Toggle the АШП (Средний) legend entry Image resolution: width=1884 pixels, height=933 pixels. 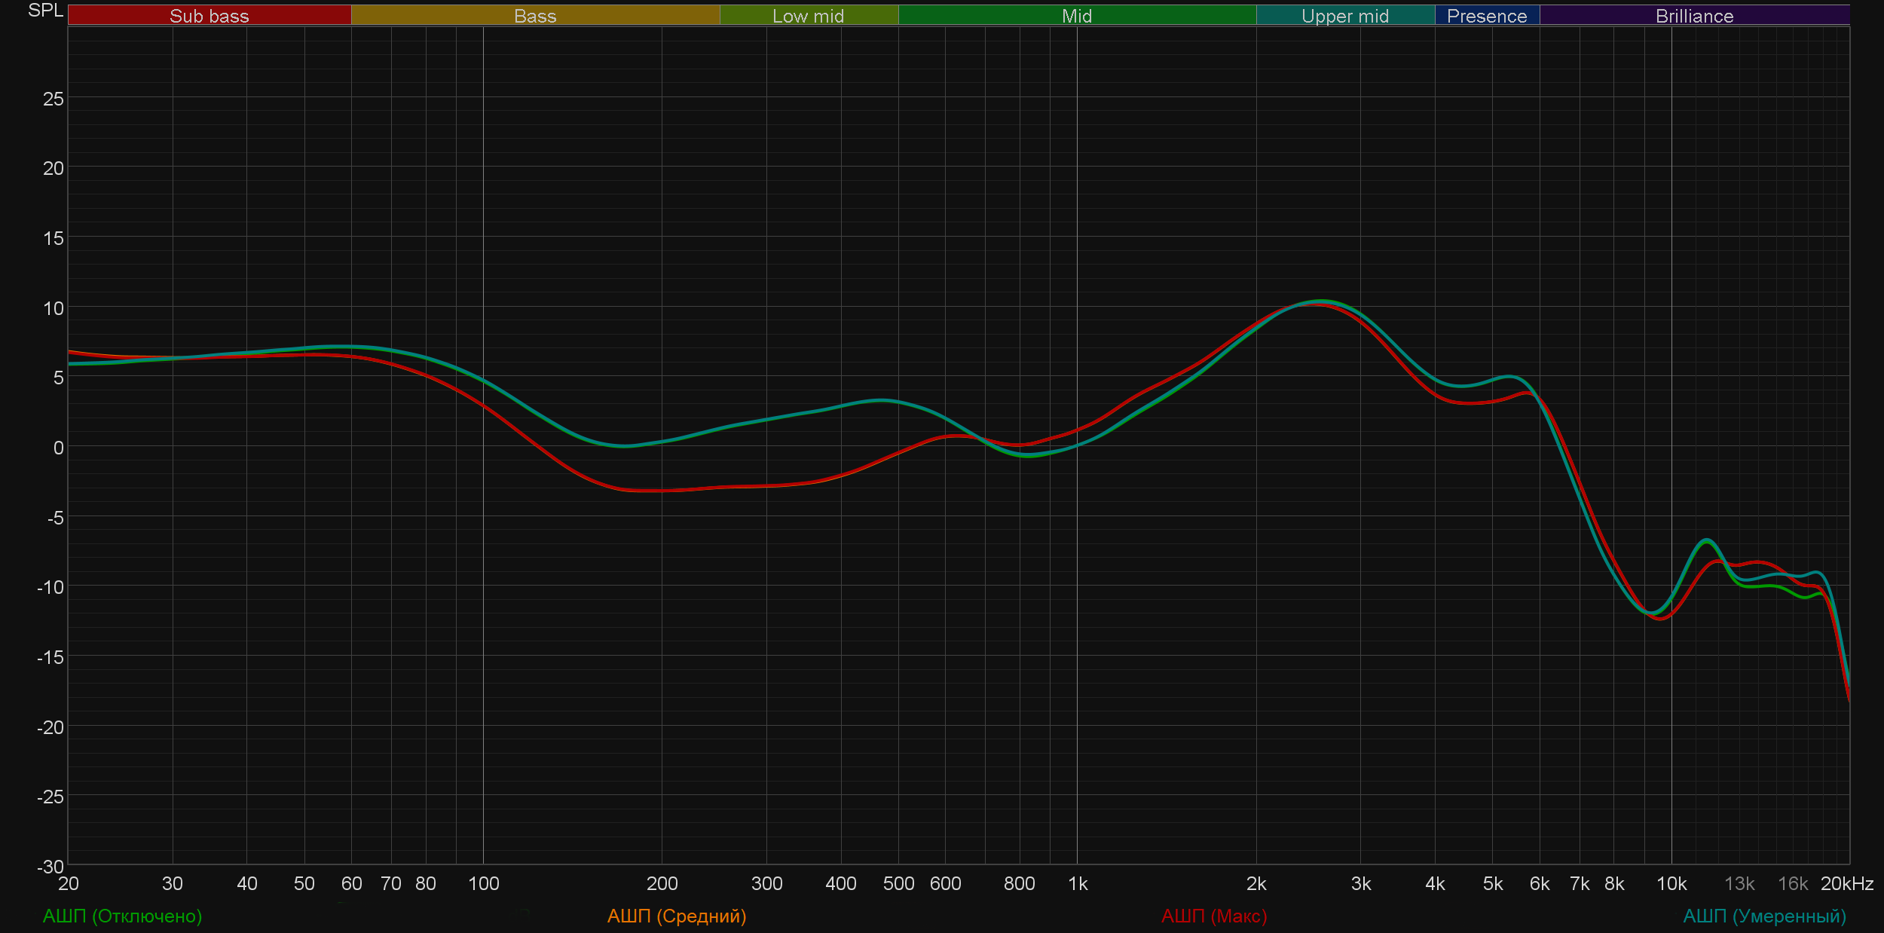click(x=676, y=916)
